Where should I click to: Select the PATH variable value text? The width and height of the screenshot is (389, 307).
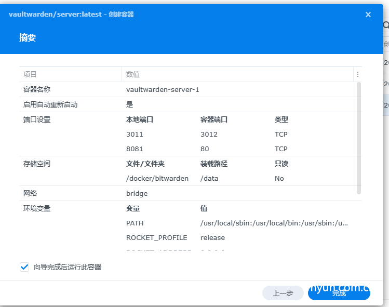pos(274,223)
